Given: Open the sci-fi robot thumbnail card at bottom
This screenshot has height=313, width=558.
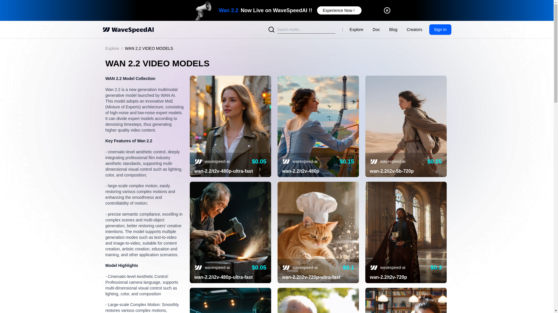Looking at the screenshot, I should tap(230, 300).
